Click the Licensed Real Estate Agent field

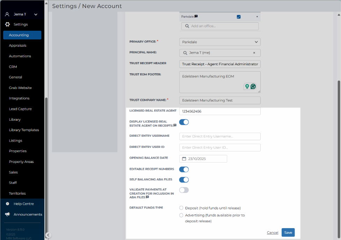pyautogui.click(x=220, y=111)
